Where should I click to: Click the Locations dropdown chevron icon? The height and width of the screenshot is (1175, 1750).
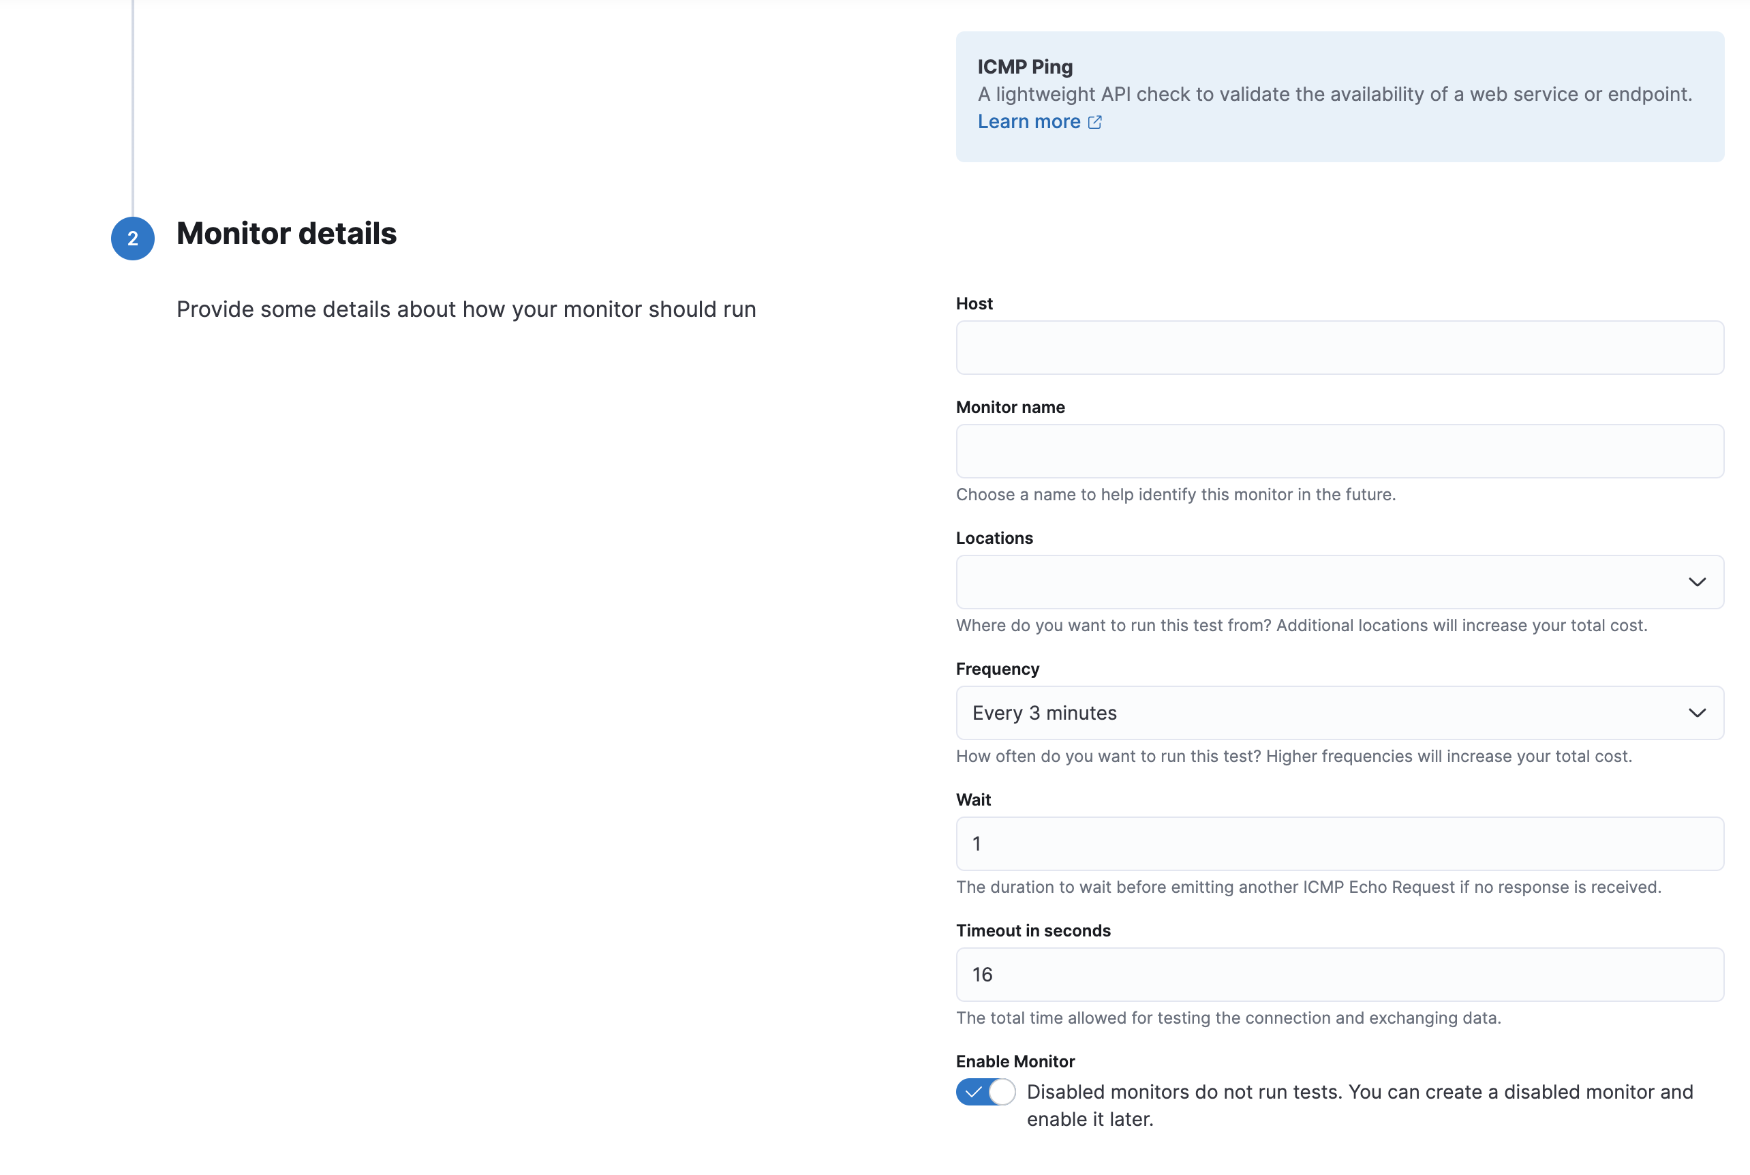1697,581
